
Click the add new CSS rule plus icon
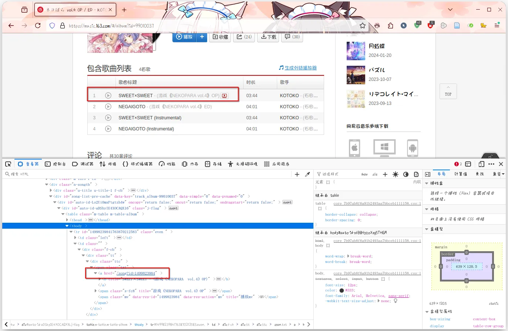click(x=385, y=174)
